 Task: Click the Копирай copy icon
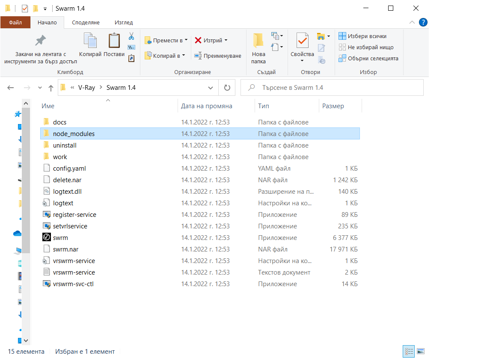click(90, 41)
